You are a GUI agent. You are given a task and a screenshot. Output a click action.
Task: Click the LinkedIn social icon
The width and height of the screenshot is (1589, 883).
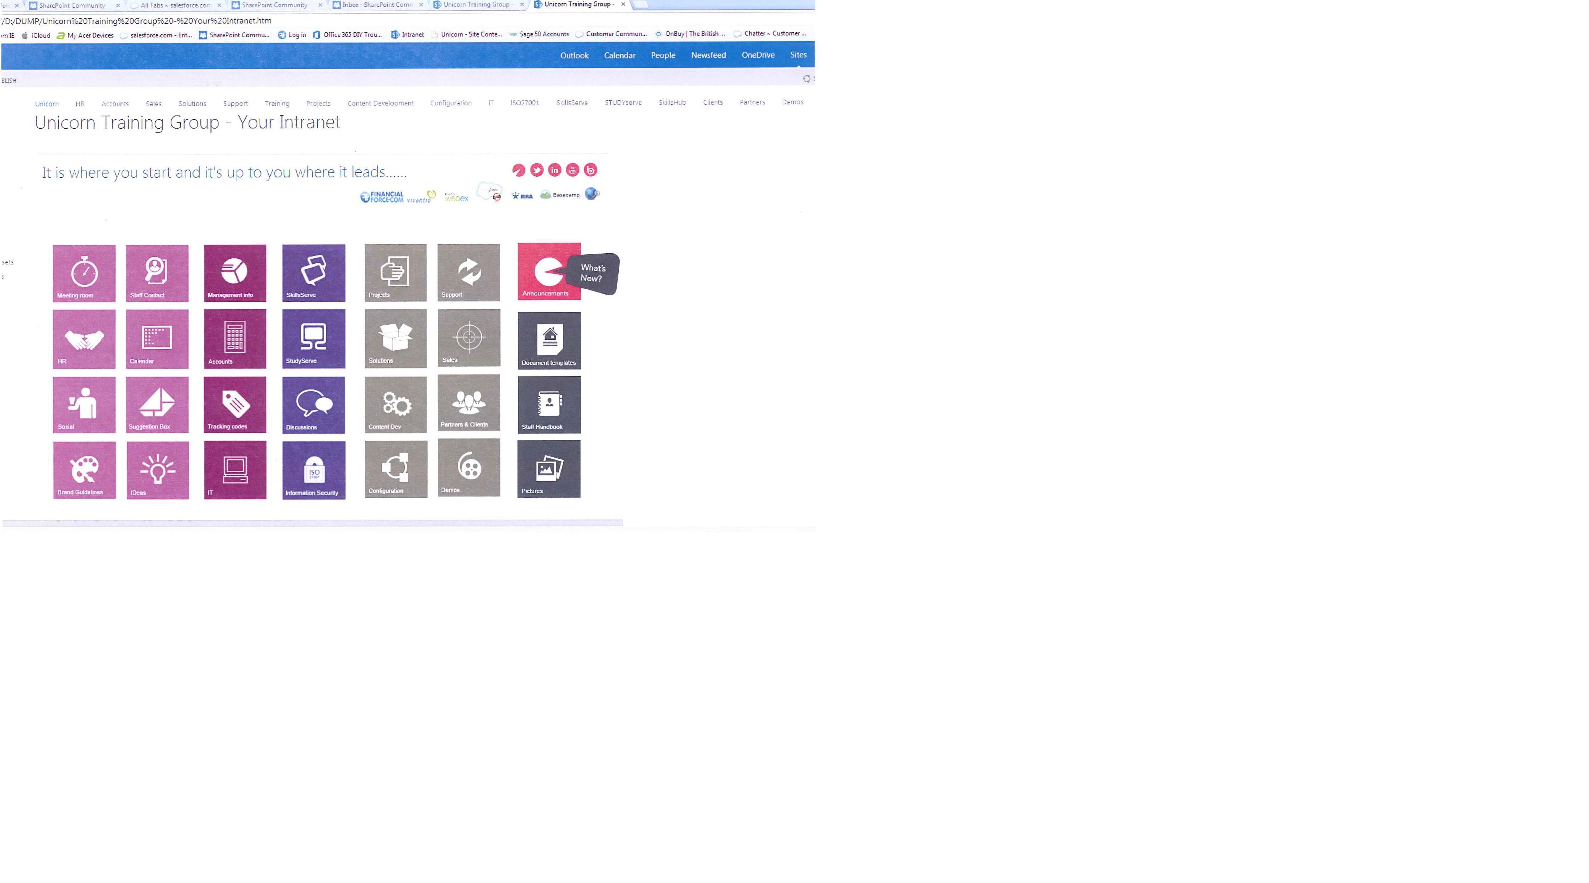point(555,170)
